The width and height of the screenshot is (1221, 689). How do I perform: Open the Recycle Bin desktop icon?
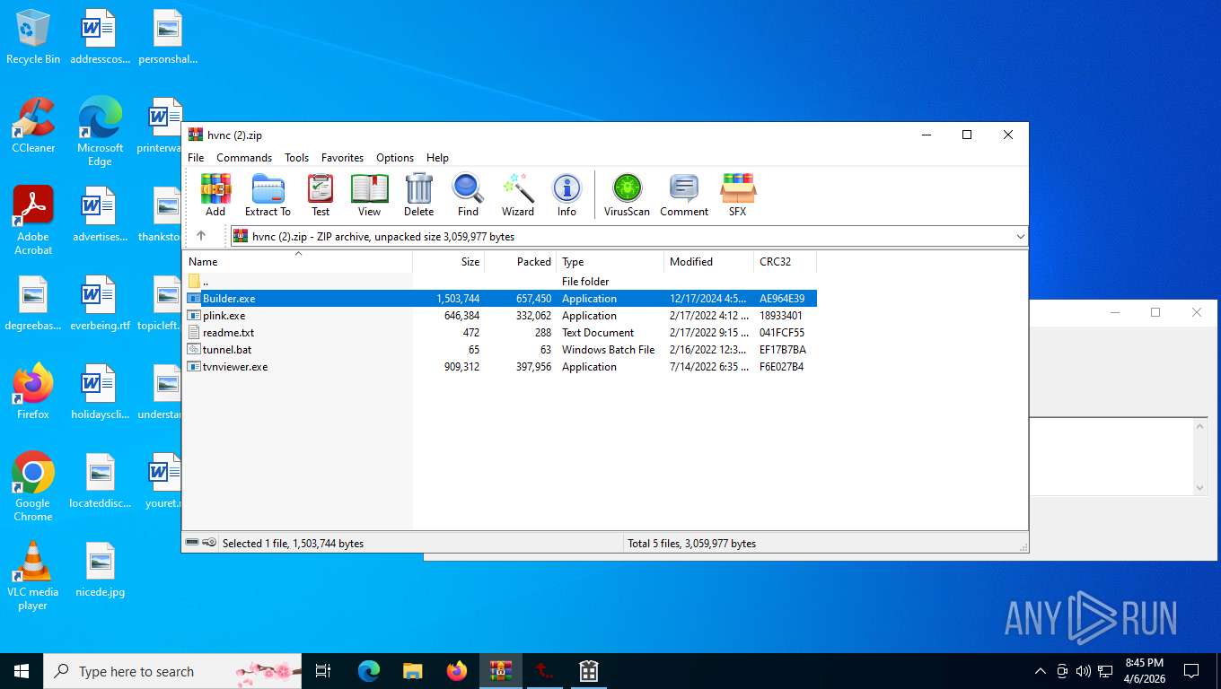coord(33,37)
